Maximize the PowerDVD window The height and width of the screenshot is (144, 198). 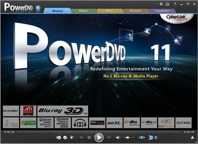[x=188, y=4]
